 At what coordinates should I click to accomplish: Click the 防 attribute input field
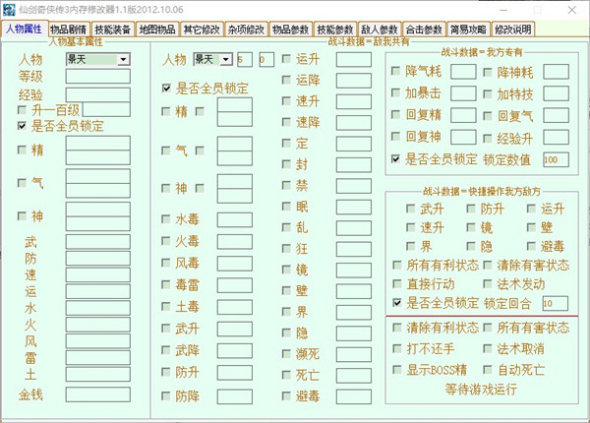tap(97, 258)
